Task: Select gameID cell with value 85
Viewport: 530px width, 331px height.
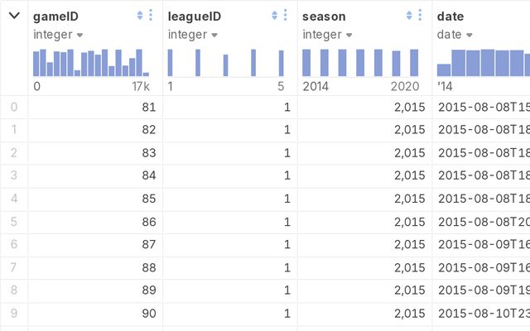Action: 95,199
